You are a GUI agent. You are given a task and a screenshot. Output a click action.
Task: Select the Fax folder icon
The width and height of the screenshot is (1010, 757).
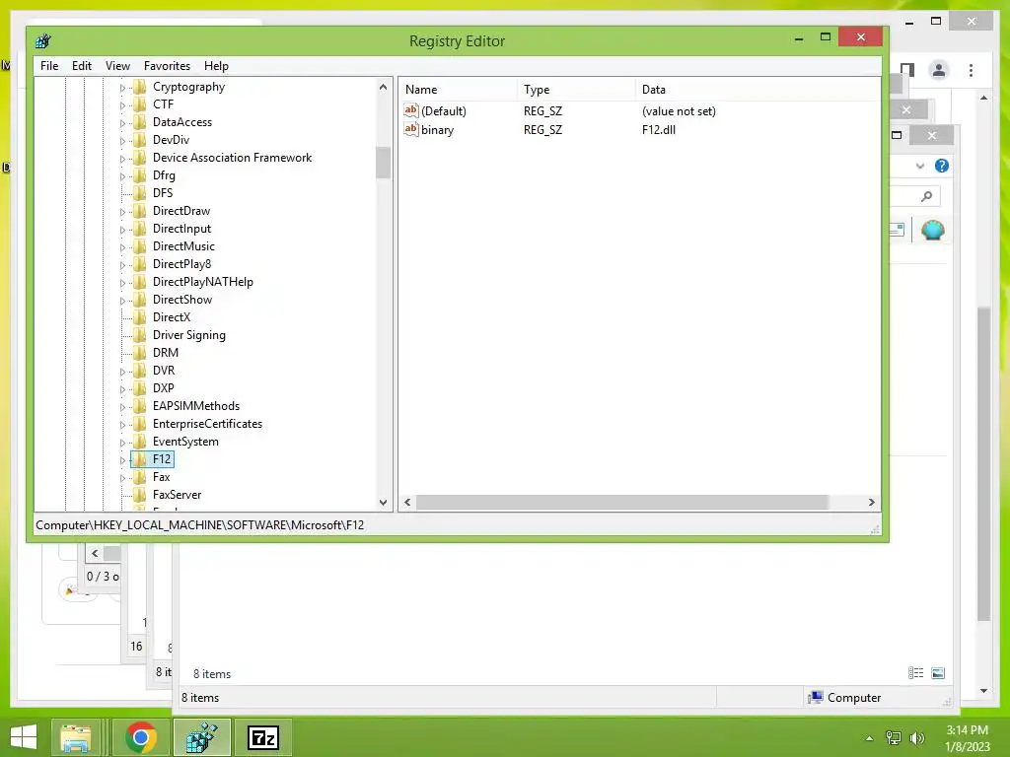pyautogui.click(x=140, y=476)
